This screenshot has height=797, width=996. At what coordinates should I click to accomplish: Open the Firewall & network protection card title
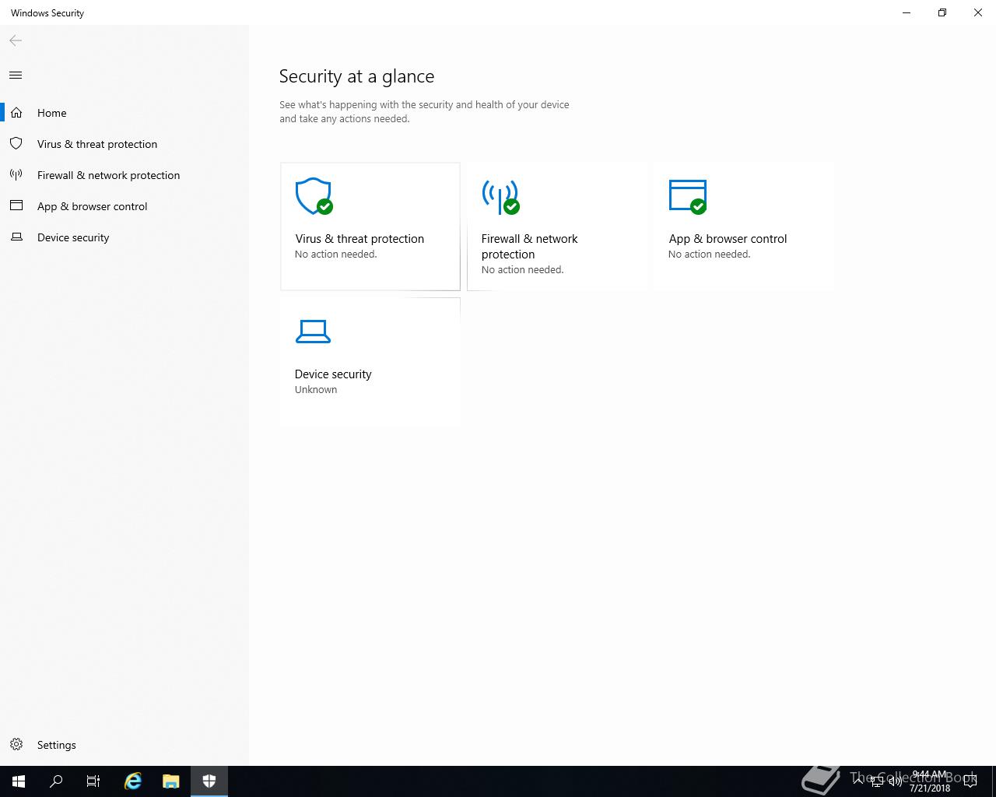coord(529,247)
